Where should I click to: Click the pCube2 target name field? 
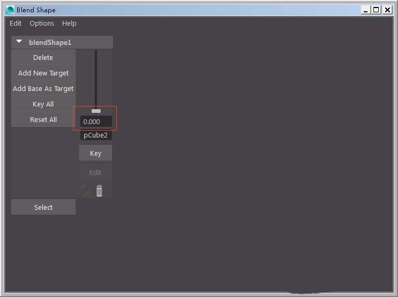click(x=96, y=135)
